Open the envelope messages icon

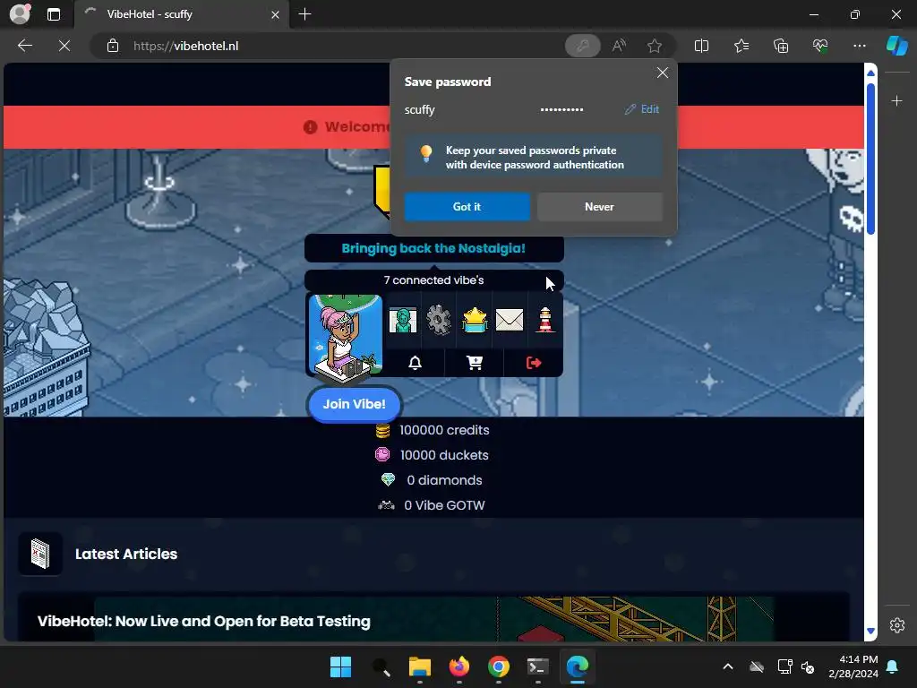510,320
